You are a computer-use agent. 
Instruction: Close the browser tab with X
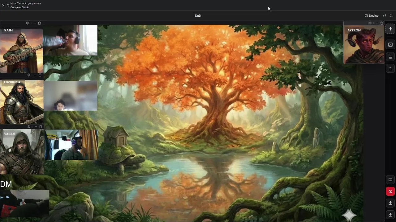(x=3, y=5)
